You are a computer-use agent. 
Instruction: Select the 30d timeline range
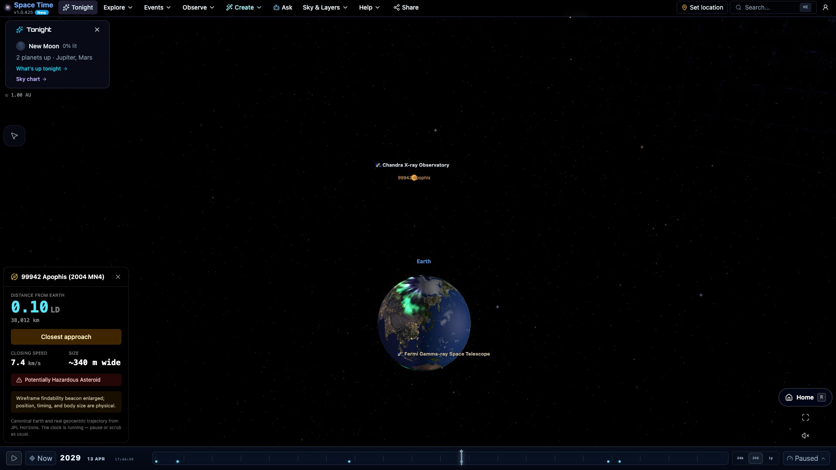pos(755,458)
